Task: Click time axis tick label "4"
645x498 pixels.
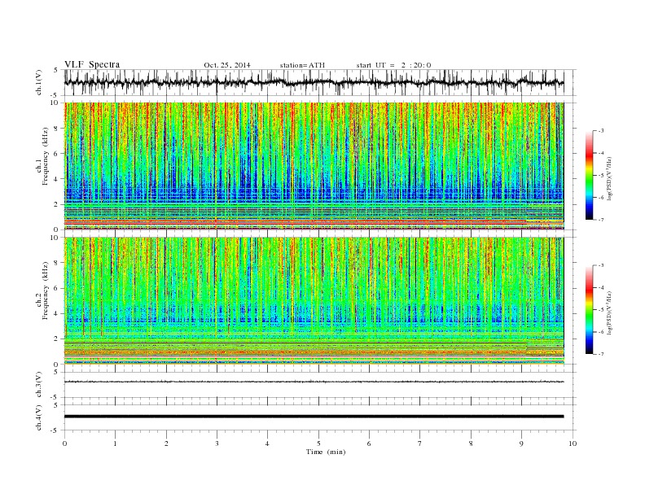Action: click(x=267, y=443)
